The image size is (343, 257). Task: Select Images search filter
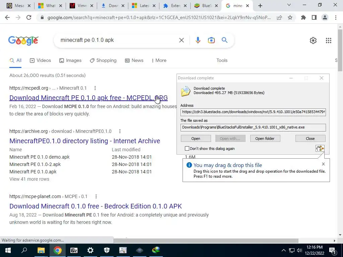(70, 61)
